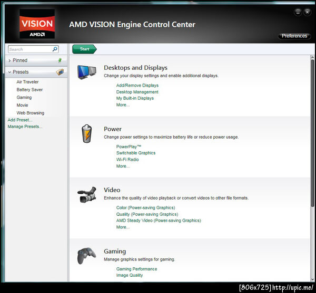
Task: Click the vertical scrollbar thumb
Action: point(312,133)
